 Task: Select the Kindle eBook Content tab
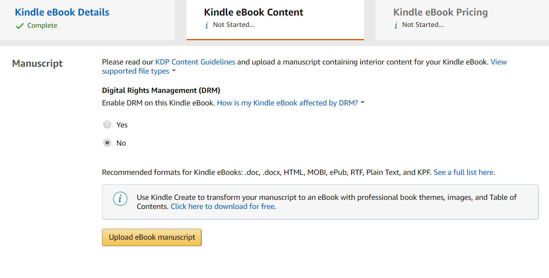[254, 12]
